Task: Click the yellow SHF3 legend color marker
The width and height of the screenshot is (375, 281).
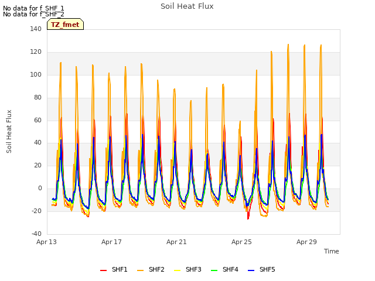Action: coord(177,270)
